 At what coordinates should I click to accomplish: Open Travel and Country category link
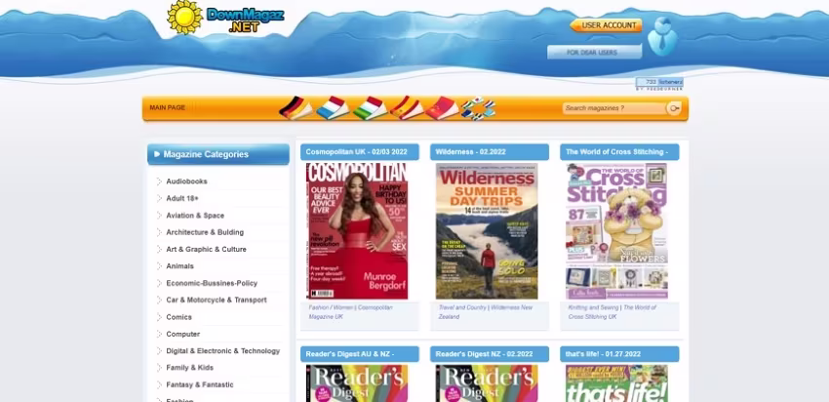tap(462, 307)
